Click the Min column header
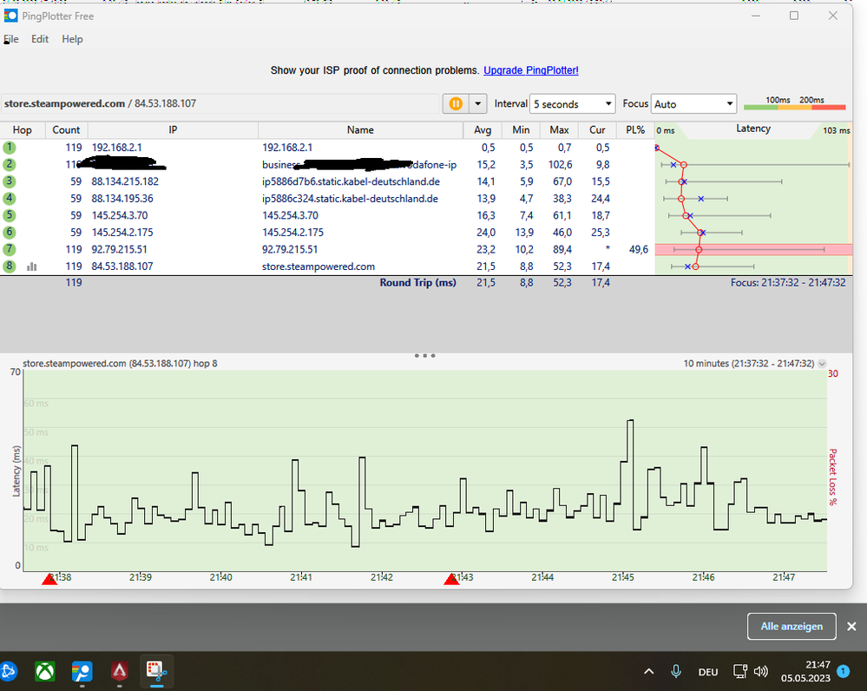Screen dimensions: 867x691 521,130
